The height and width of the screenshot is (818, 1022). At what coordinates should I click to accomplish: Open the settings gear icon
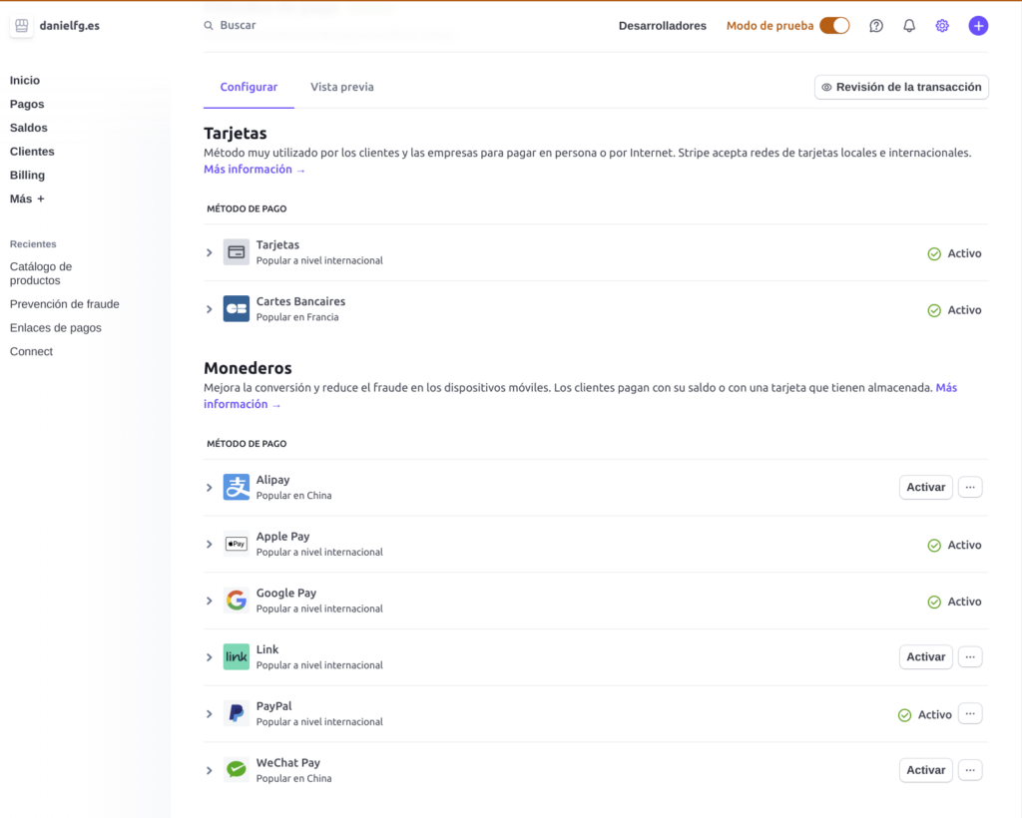coord(942,26)
